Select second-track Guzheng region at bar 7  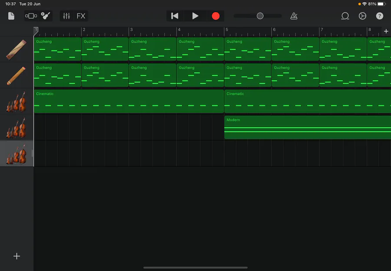pos(343,75)
